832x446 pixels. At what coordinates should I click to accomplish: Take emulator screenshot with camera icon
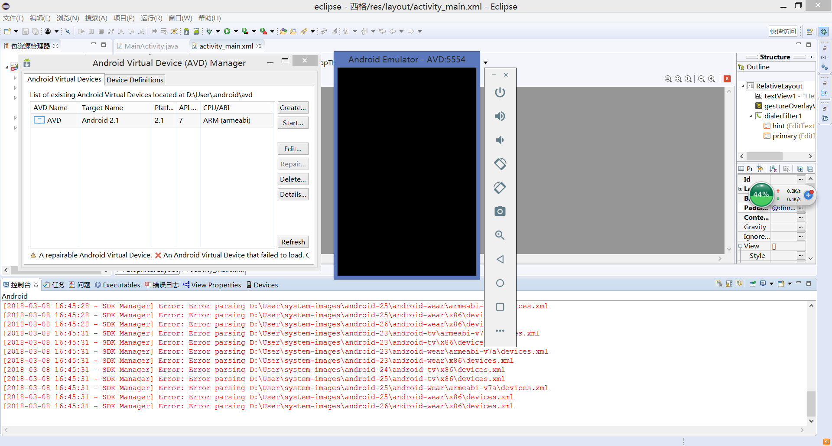500,211
